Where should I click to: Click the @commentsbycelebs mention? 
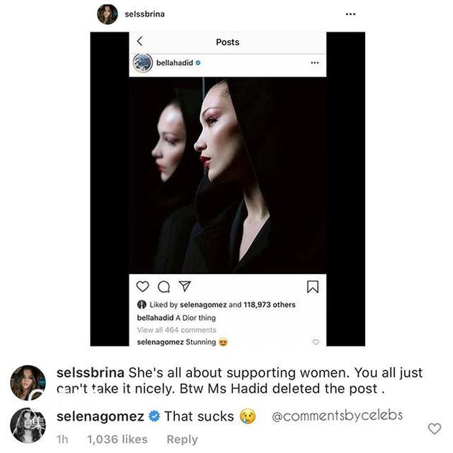pos(337,416)
